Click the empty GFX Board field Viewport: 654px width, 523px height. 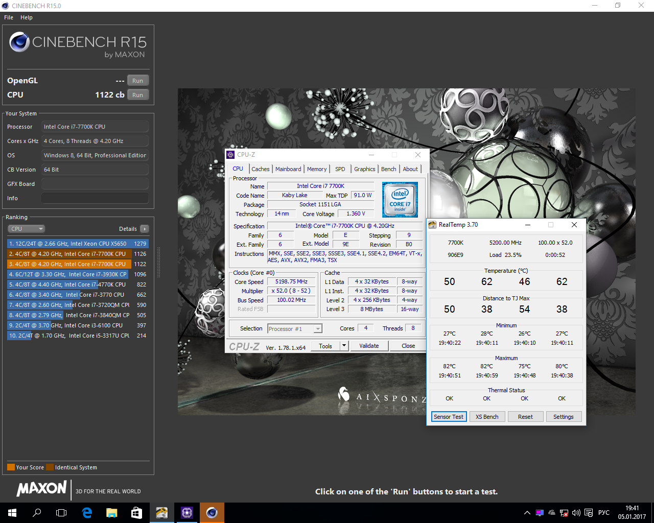95,184
